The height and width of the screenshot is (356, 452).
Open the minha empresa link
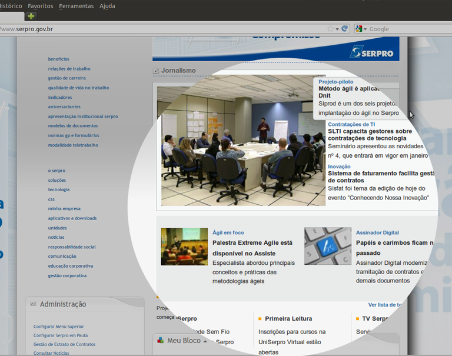(64, 208)
